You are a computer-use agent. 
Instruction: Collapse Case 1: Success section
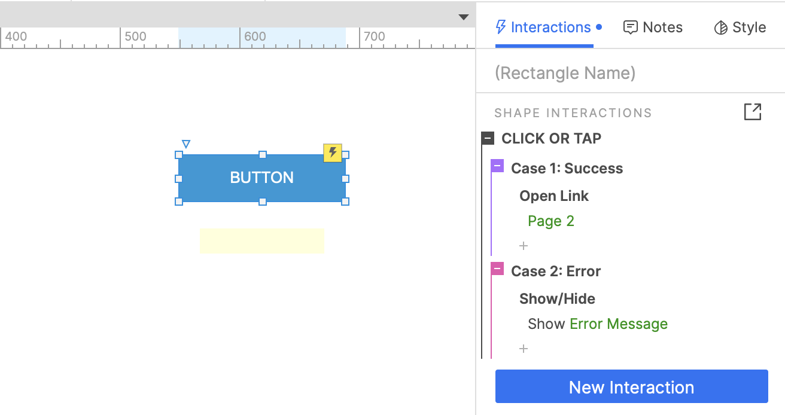click(x=497, y=166)
